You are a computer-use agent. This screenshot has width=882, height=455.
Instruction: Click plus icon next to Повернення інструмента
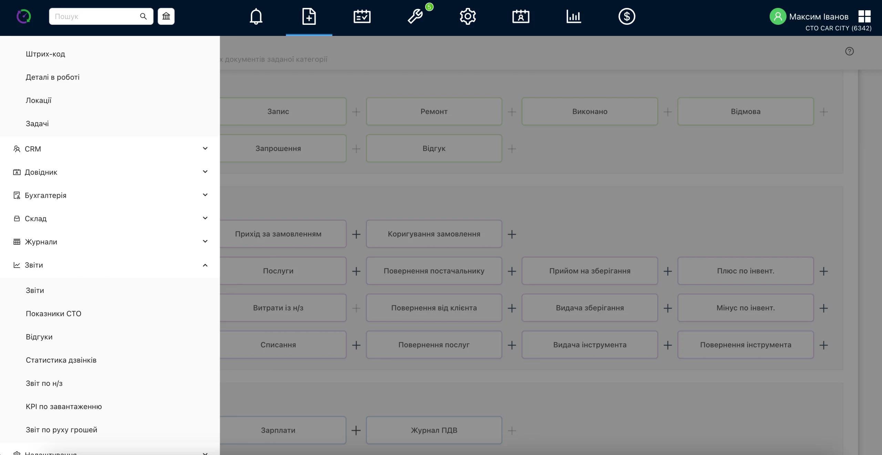tap(824, 345)
